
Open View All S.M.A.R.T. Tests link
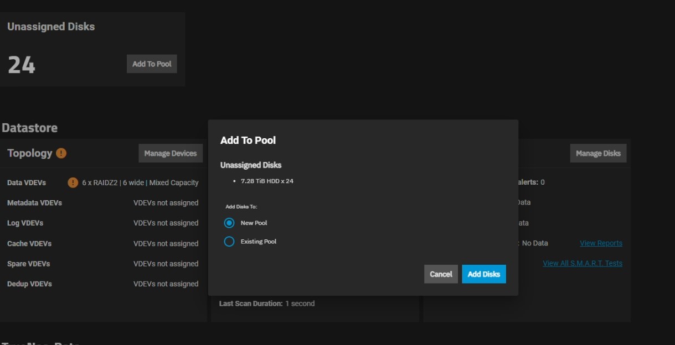[582, 263]
